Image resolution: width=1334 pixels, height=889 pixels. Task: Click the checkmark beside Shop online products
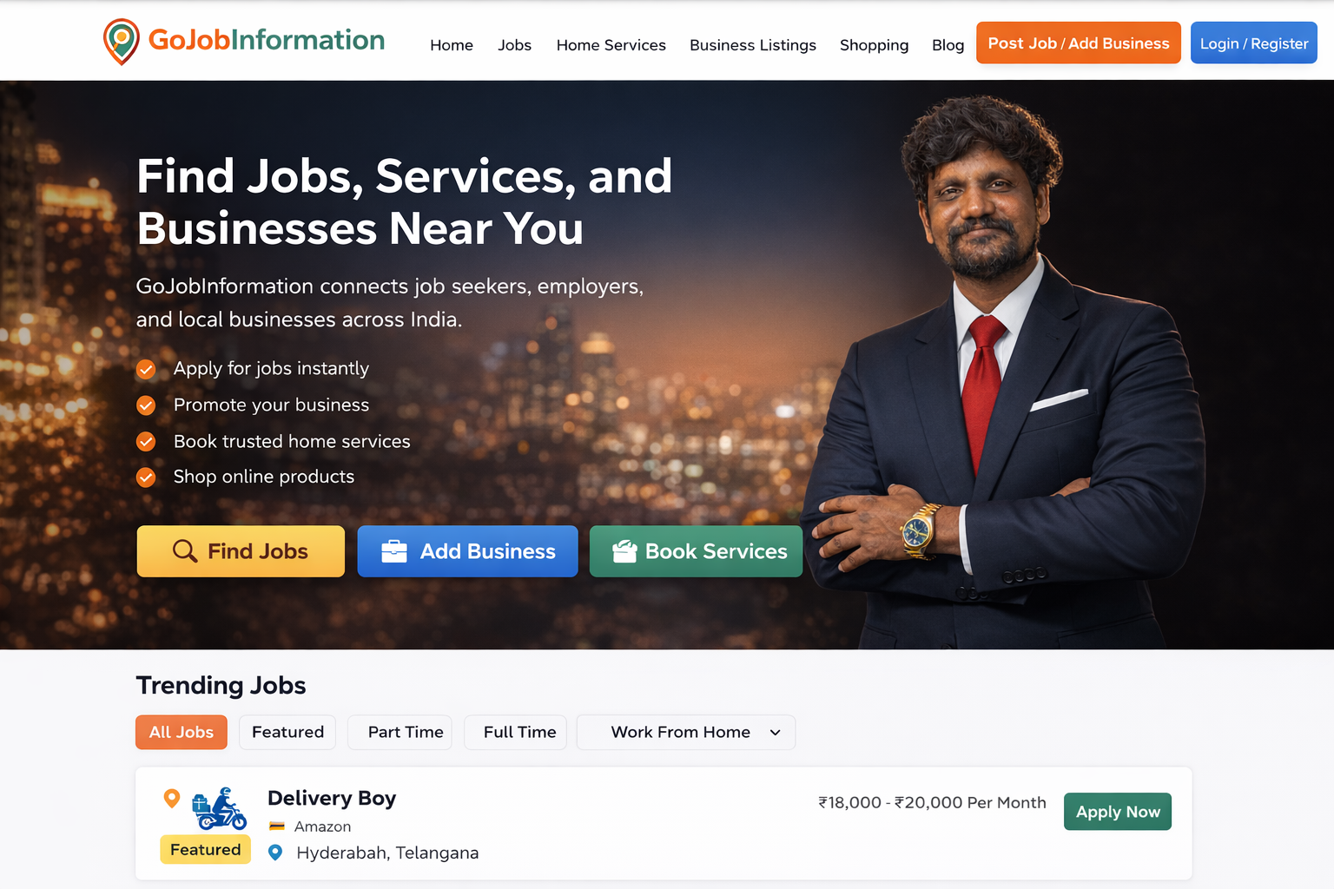(146, 477)
